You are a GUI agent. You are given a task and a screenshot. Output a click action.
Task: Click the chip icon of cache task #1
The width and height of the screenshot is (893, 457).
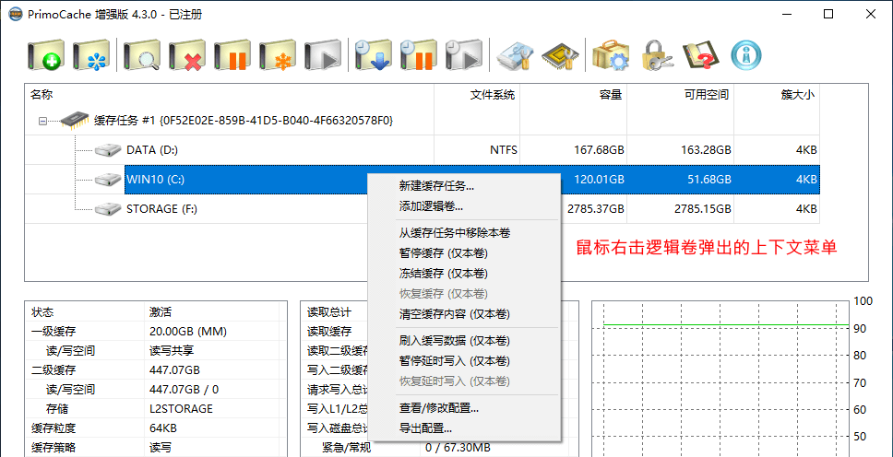pyautogui.click(x=75, y=121)
